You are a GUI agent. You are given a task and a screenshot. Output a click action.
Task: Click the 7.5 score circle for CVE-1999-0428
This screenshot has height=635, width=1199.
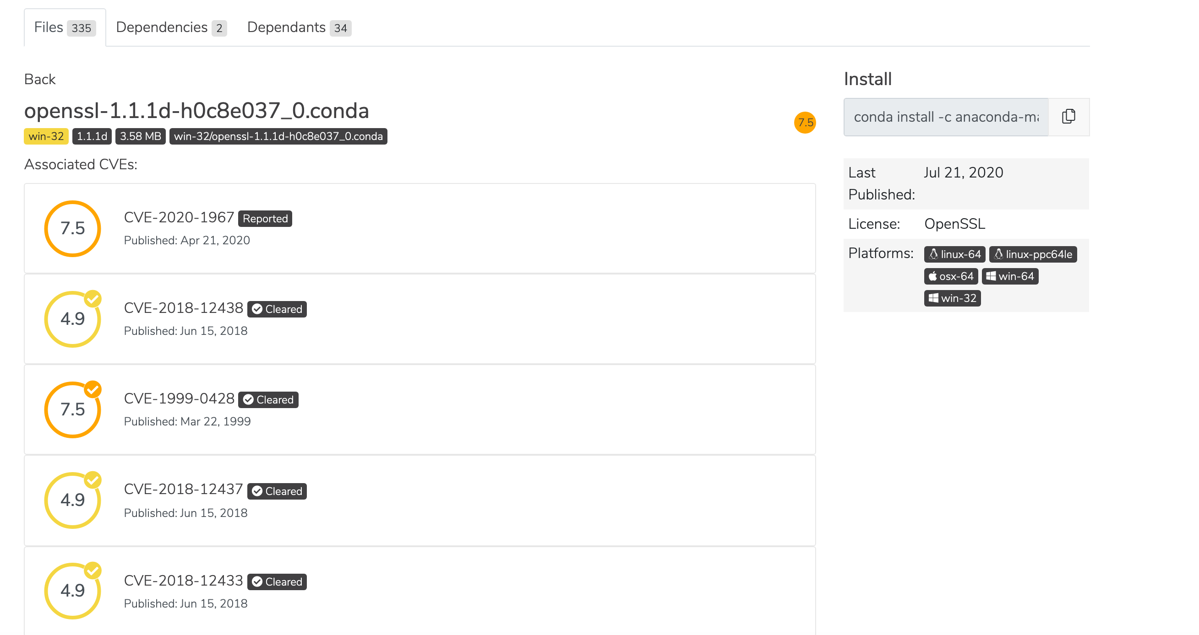point(73,409)
